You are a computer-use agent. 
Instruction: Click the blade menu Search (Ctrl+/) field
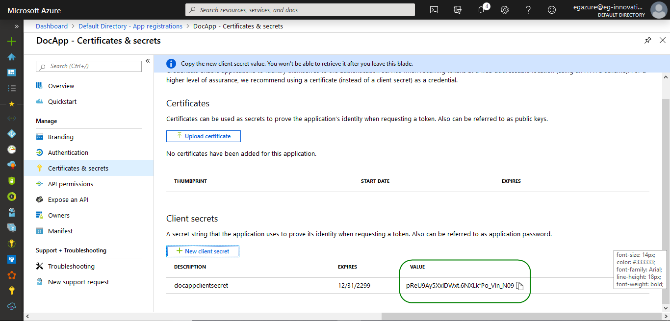coord(89,66)
